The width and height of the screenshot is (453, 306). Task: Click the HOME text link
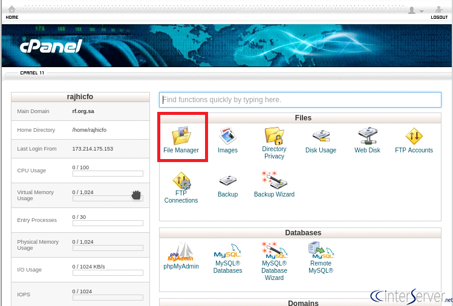click(12, 18)
